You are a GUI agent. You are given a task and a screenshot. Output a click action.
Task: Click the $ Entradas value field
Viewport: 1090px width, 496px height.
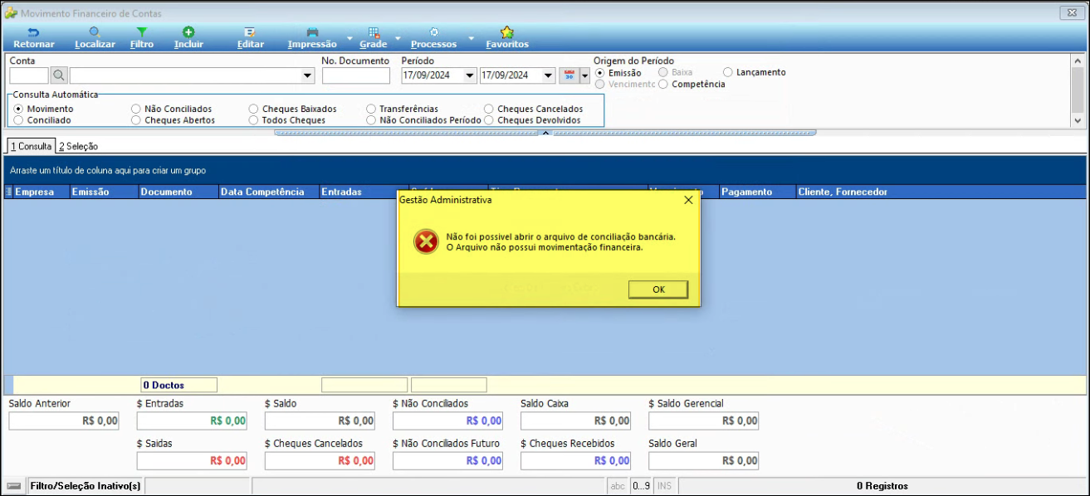(192, 421)
